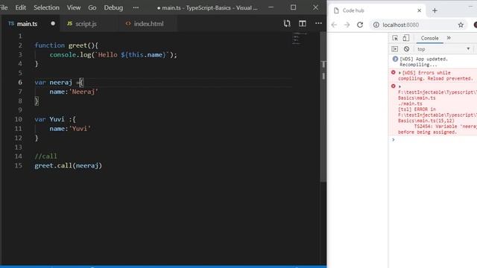Screen dimensions: 477x268
Task: Switch to the index.html editor tab
Action: [148, 24]
